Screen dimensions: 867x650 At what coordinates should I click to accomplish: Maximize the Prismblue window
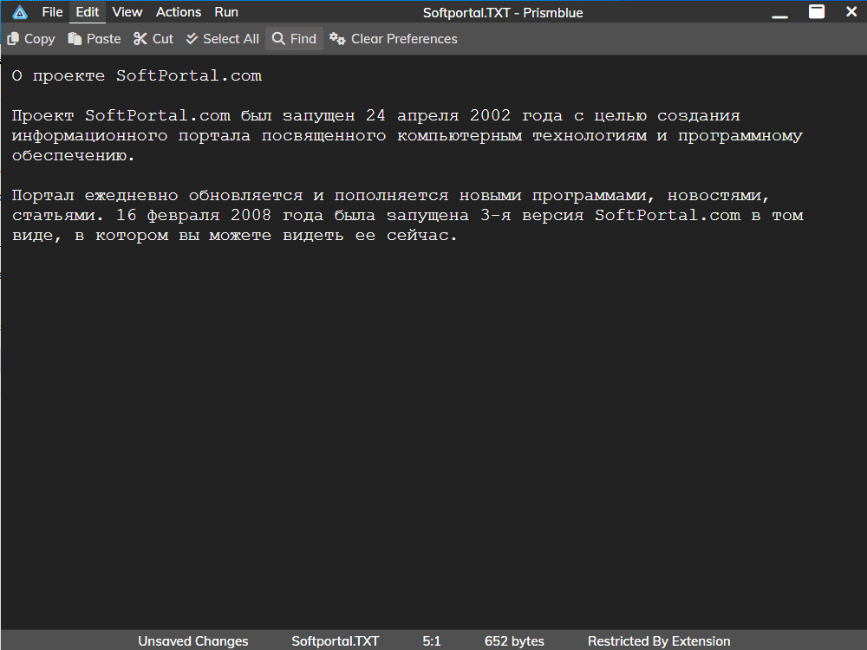coord(817,12)
